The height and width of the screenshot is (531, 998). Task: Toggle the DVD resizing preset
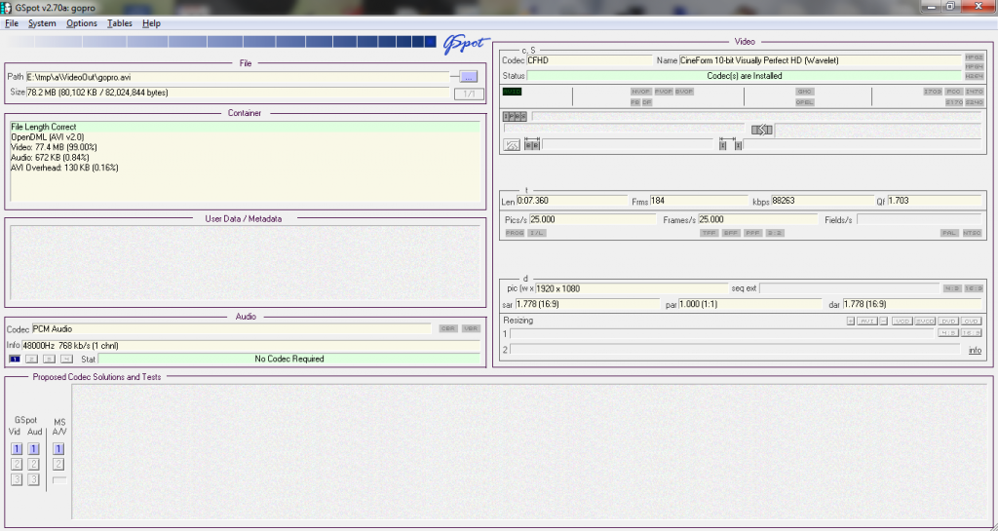click(950, 321)
